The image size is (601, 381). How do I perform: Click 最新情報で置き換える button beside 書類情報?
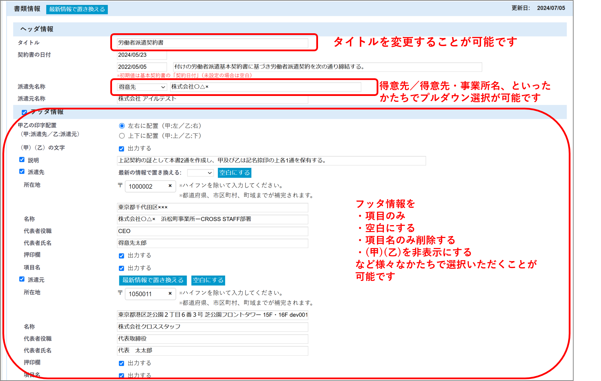77,9
